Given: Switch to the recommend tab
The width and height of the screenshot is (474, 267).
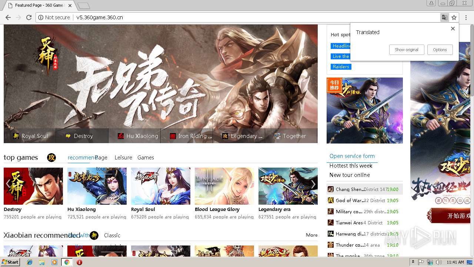Looking at the screenshot, I should pos(82,158).
